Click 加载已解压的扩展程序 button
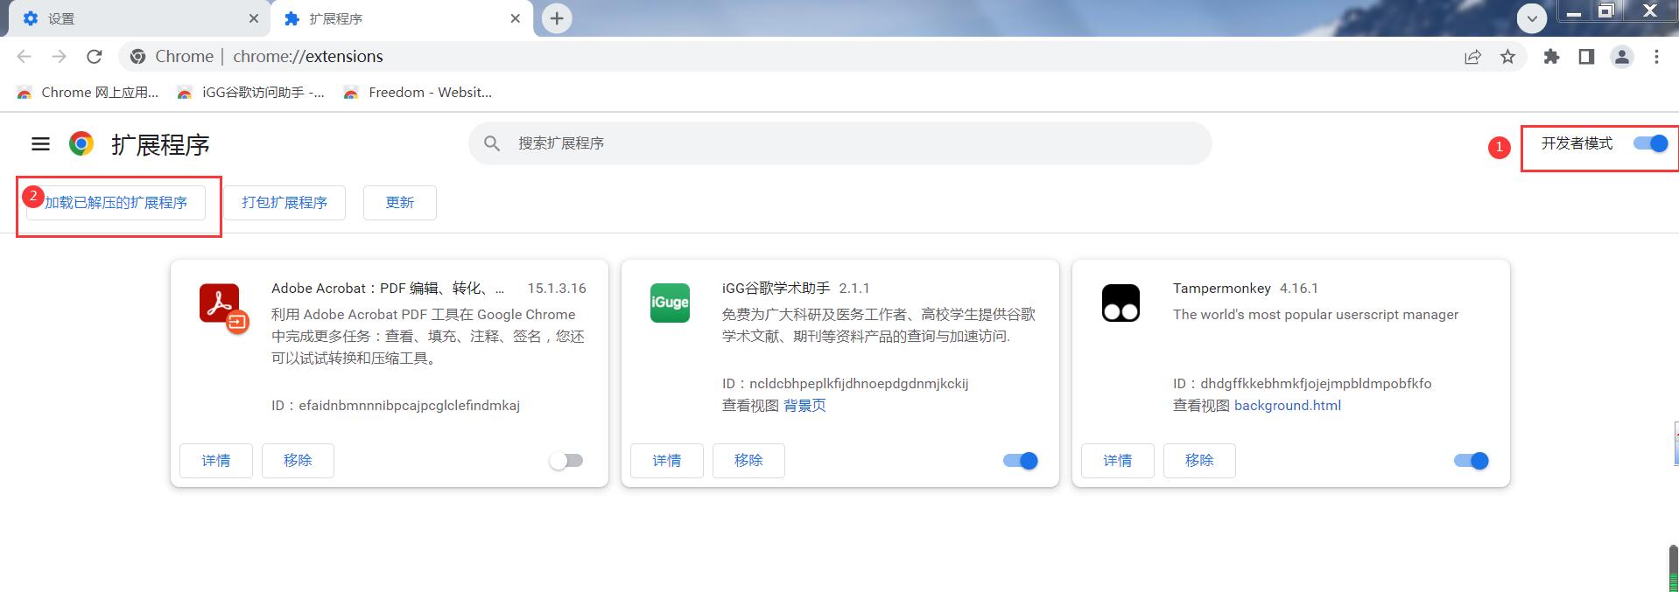Screen dimensions: 1679x592 point(116,203)
